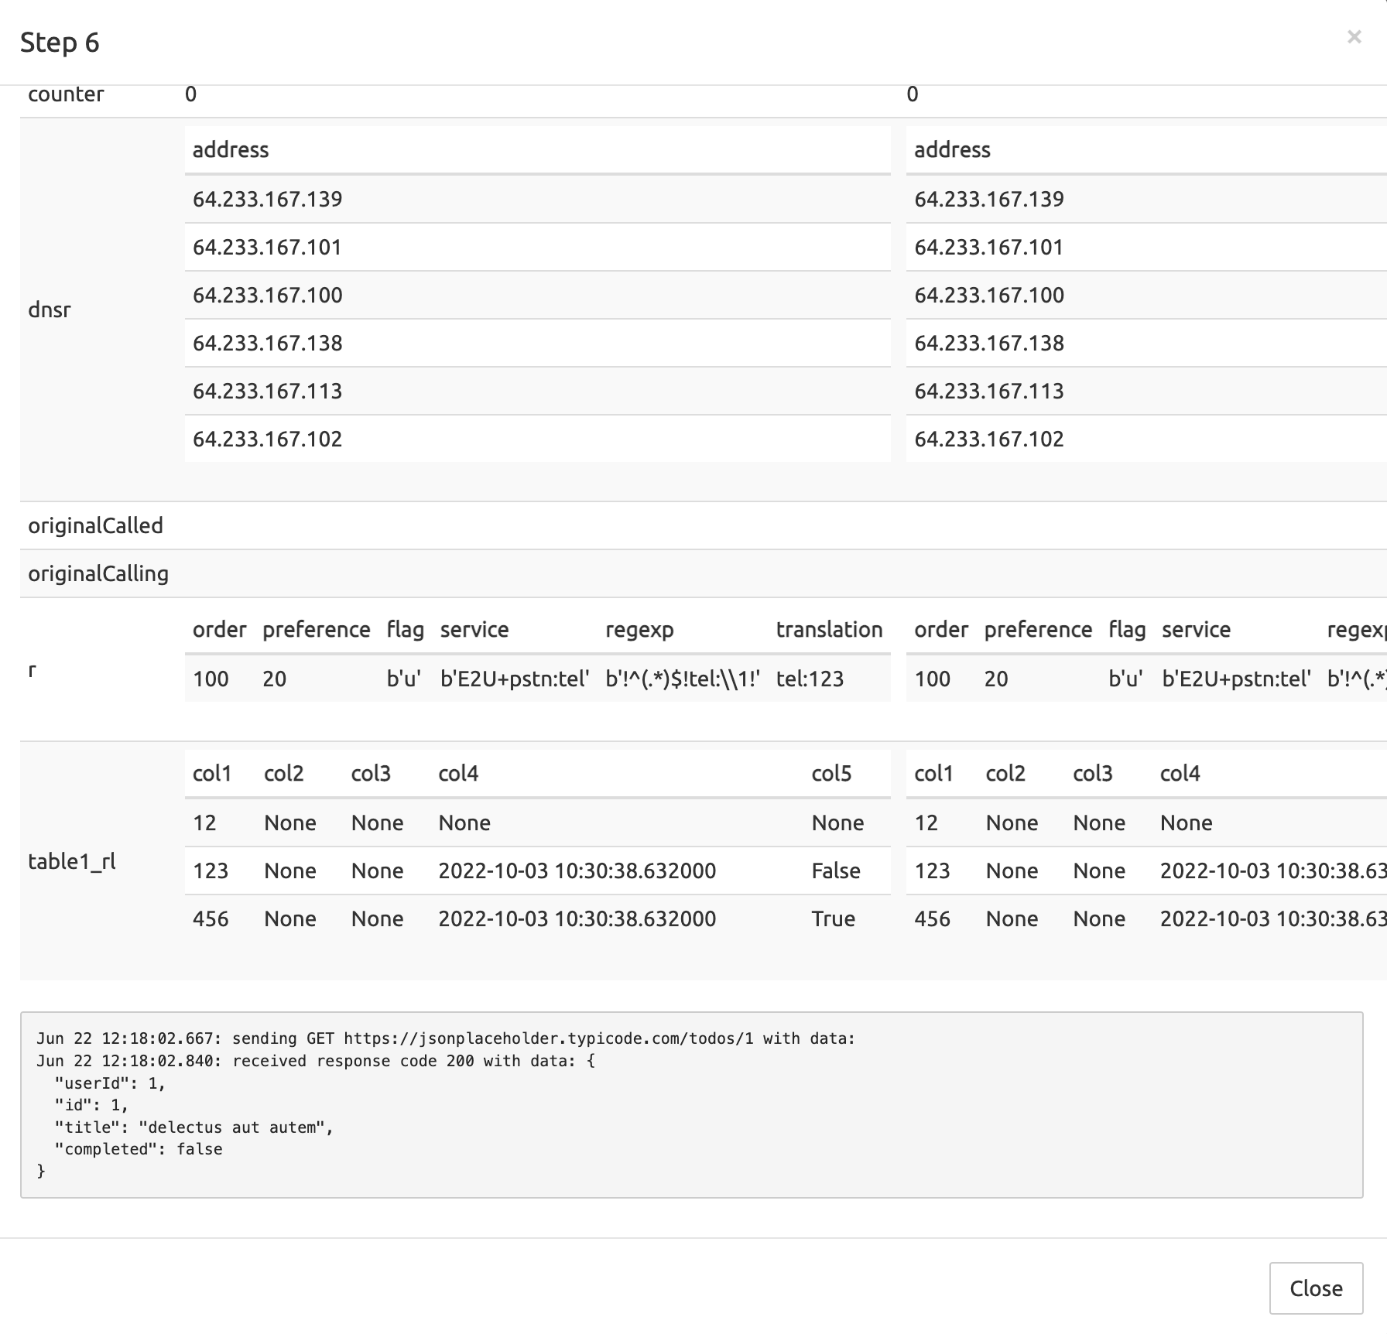Click left-column address 64.233.167.101
Image resolution: width=1387 pixels, height=1334 pixels.
(267, 248)
